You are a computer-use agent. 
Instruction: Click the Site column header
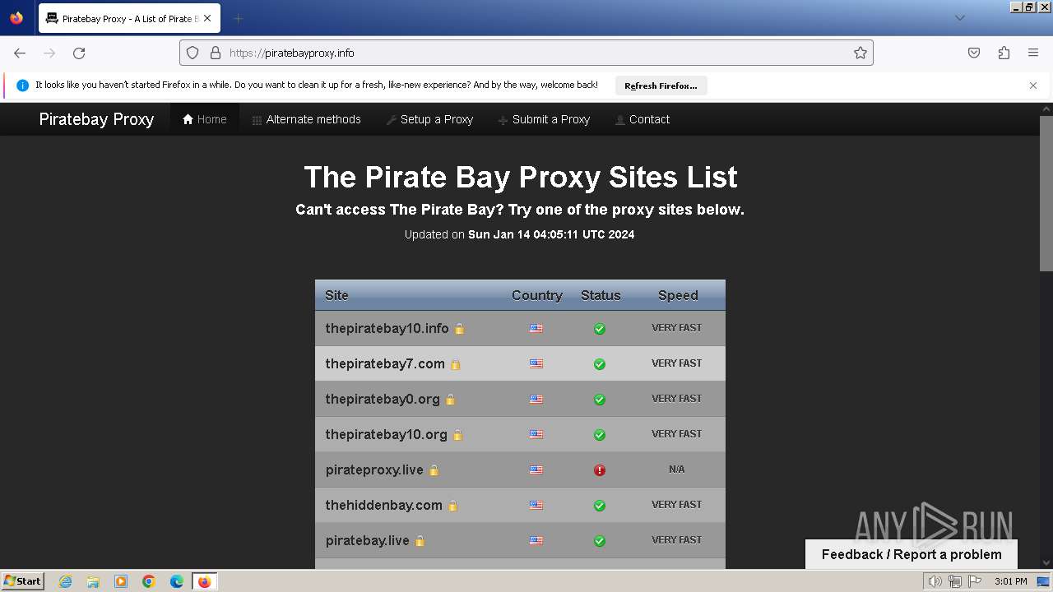(336, 295)
